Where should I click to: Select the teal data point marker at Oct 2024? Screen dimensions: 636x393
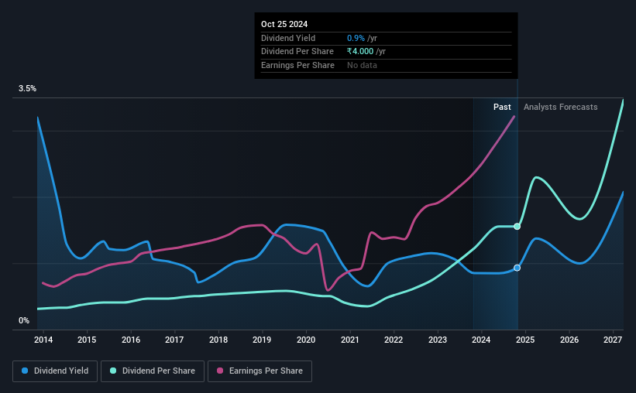517,227
